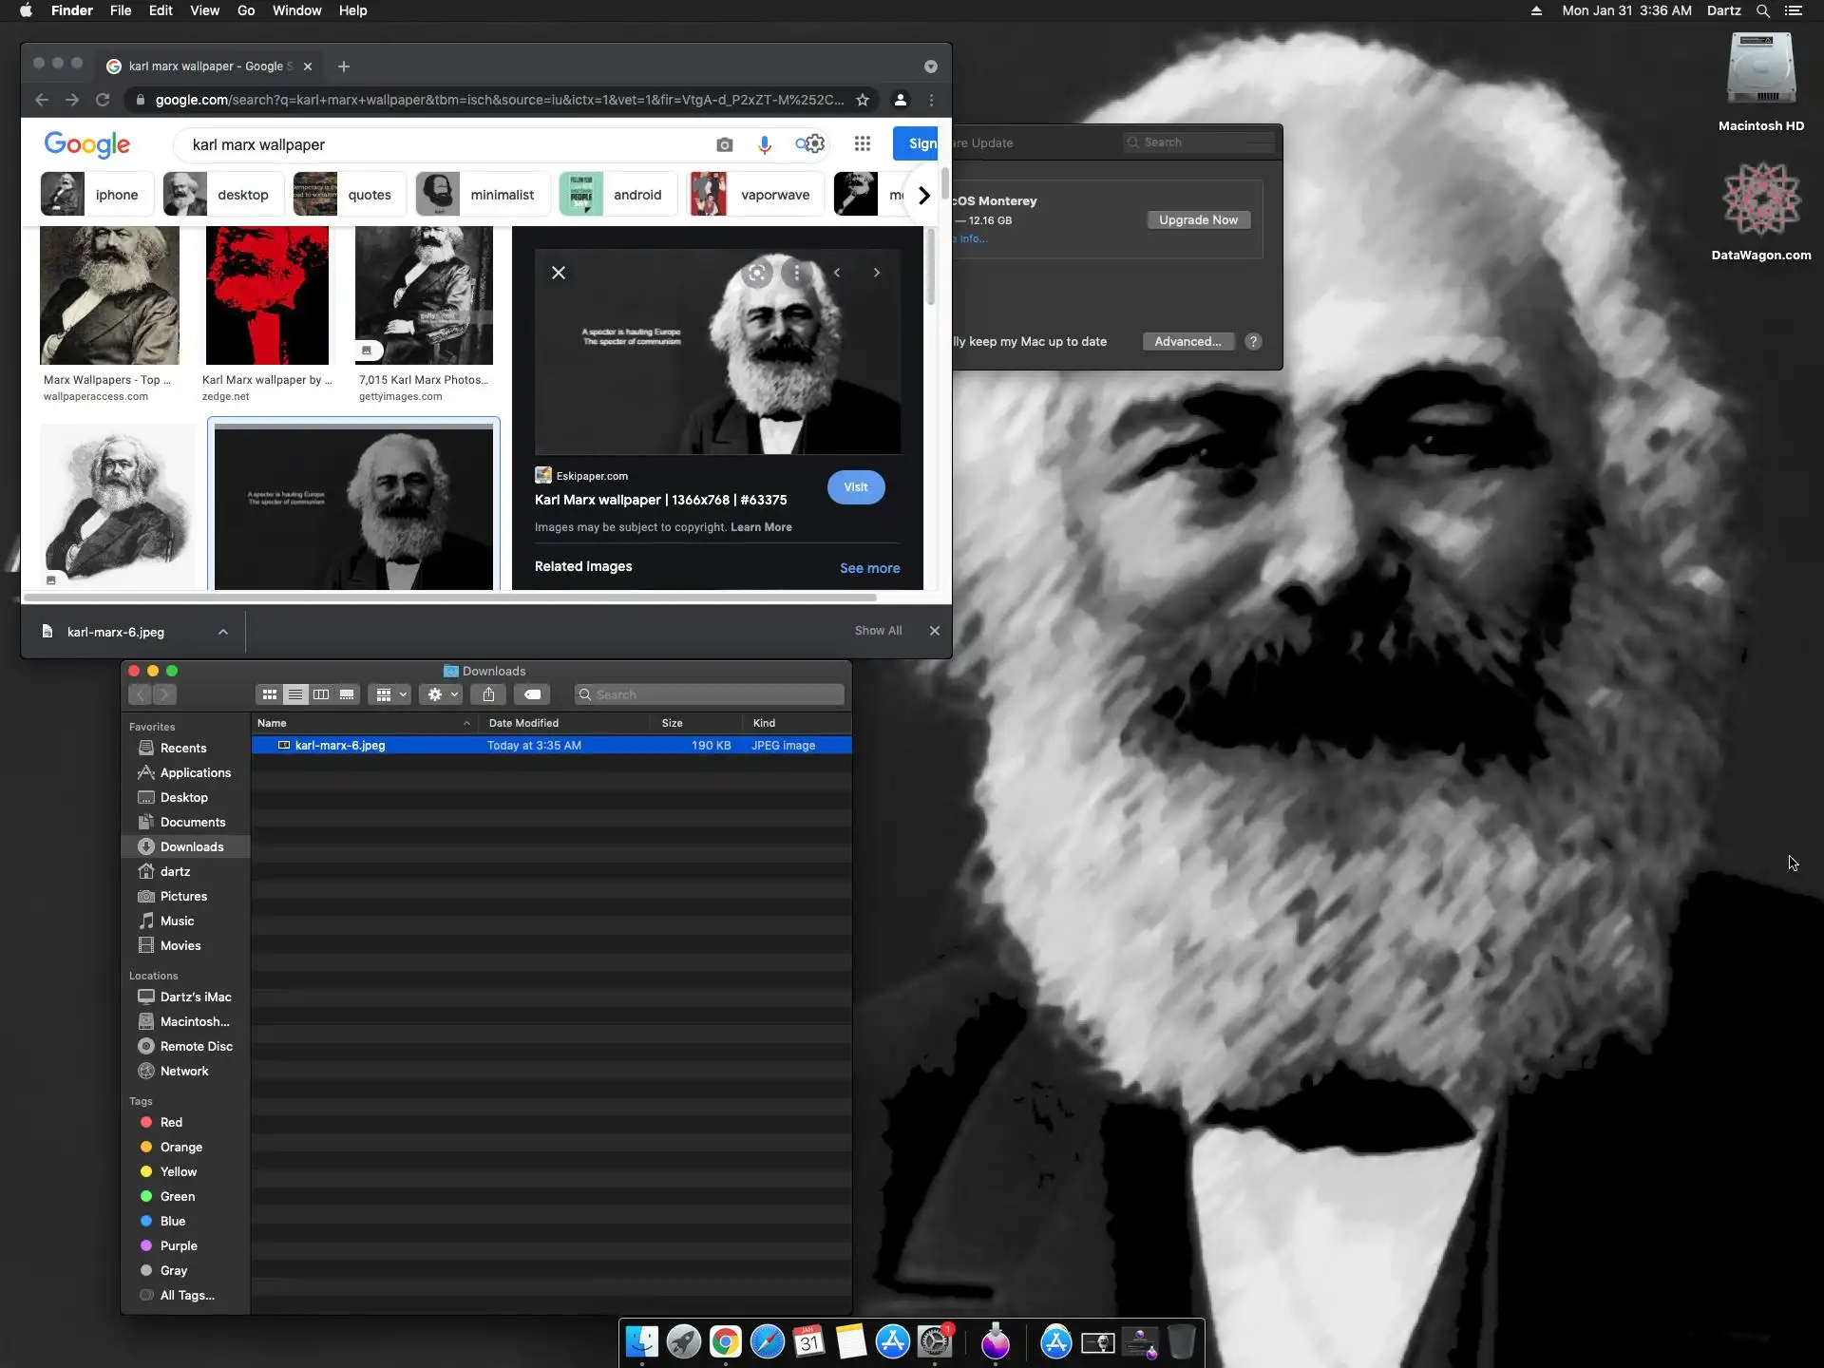This screenshot has width=1824, height=1368.
Task: Select the Red tag in sidebar
Action: (x=170, y=1122)
